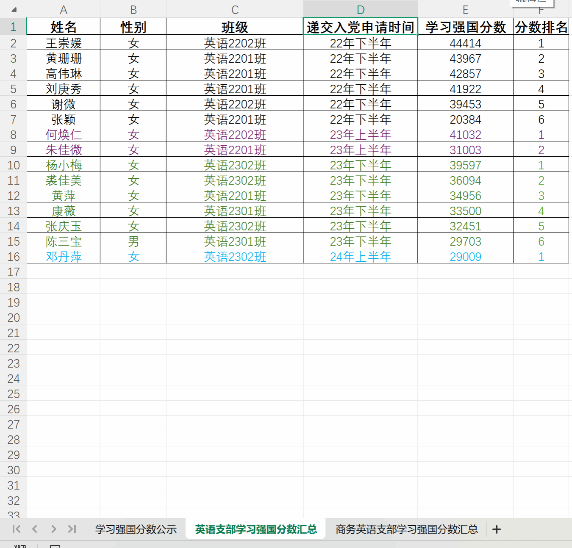The width and height of the screenshot is (572, 548).
Task: Select the row 16 header
Action: tap(14, 257)
